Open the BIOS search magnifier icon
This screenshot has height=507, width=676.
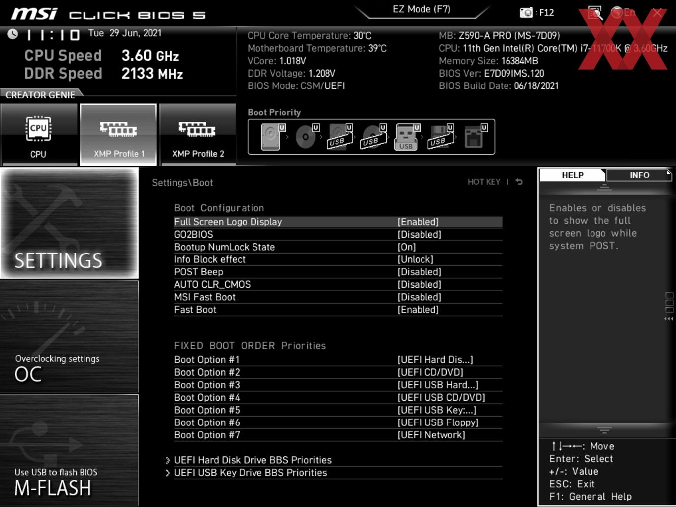595,13
